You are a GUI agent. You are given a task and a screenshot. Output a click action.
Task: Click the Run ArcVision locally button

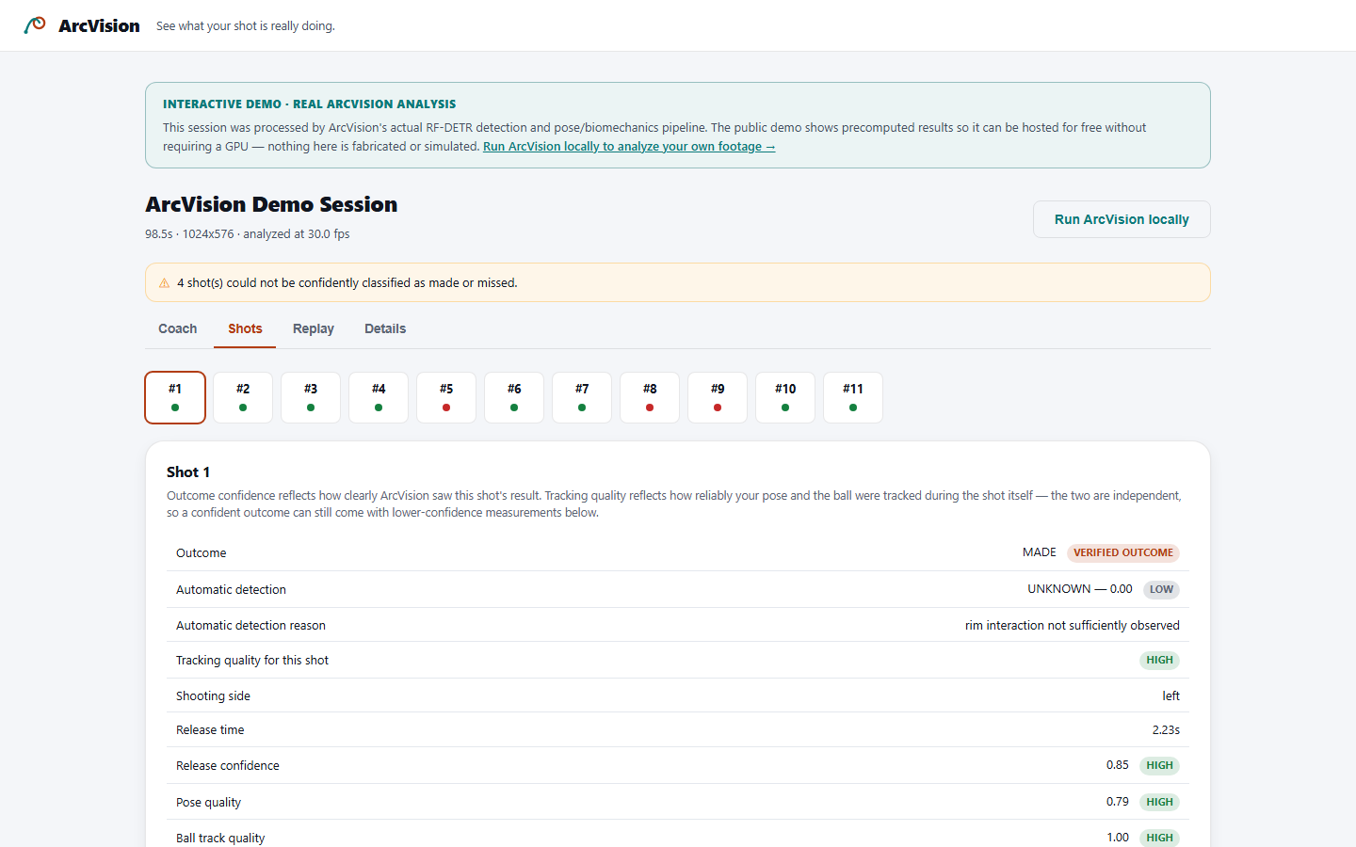pos(1122,219)
